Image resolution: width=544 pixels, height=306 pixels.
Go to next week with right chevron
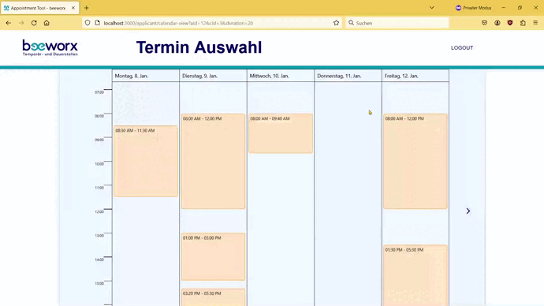468,211
